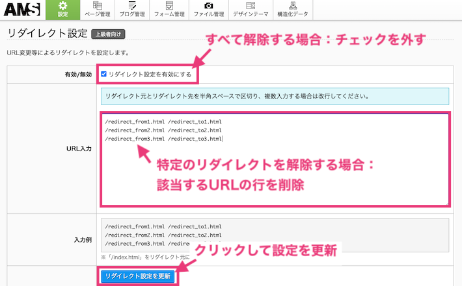
Task: Select the デザインテーマ layout icon
Action: pos(251,6)
